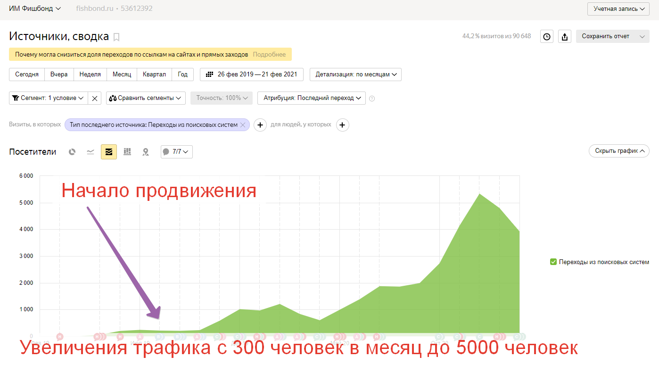Open the Атрибуция: Последний переход dropdown
Screen dimensions: 659x365
[312, 98]
